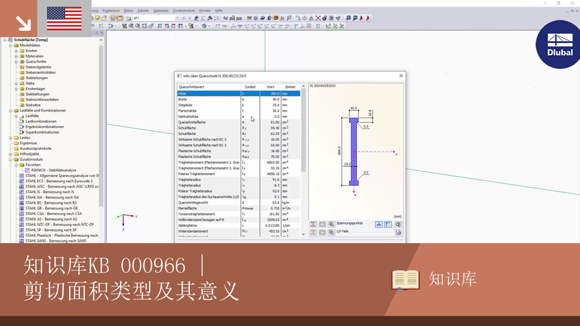Open RSKNICK - Stabilitätsanalyse module
Viewport: 580px width, 326px height.
(x=54, y=170)
